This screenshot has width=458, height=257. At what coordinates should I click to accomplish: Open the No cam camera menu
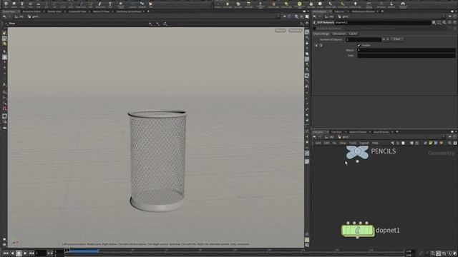tap(296, 31)
